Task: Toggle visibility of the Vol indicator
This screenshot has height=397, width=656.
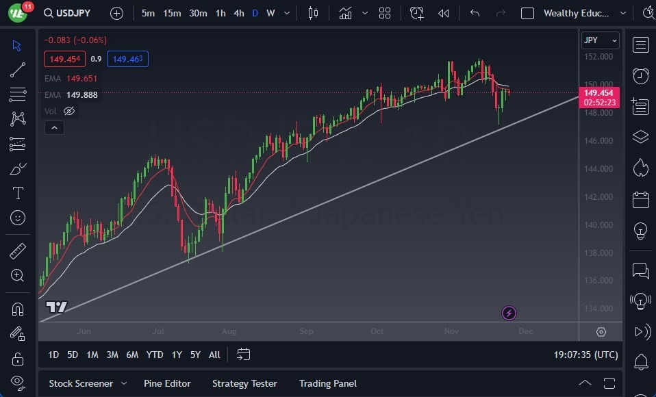Action: [x=68, y=110]
